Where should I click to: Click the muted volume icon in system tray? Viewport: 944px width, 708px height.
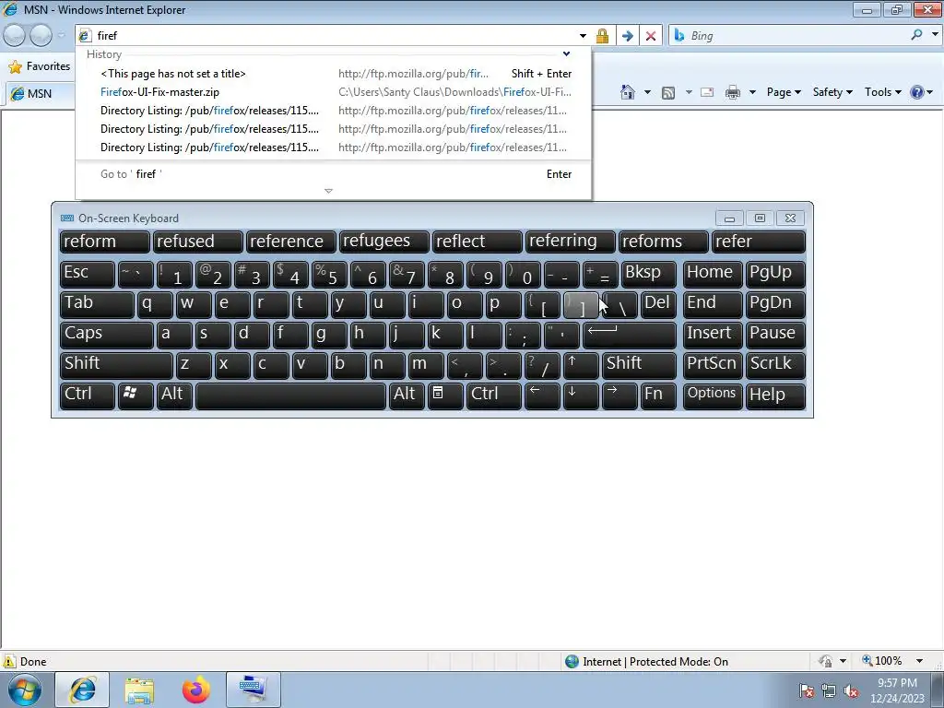click(851, 690)
